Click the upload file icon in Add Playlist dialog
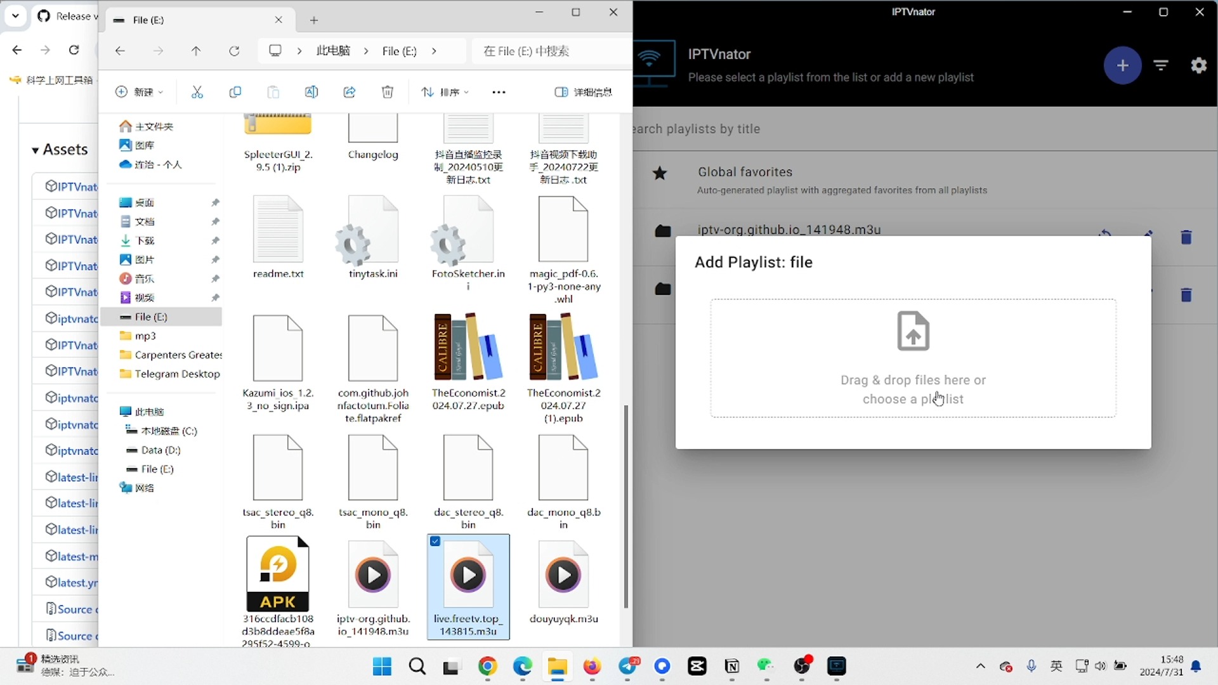The height and width of the screenshot is (685, 1218). pos(913,331)
